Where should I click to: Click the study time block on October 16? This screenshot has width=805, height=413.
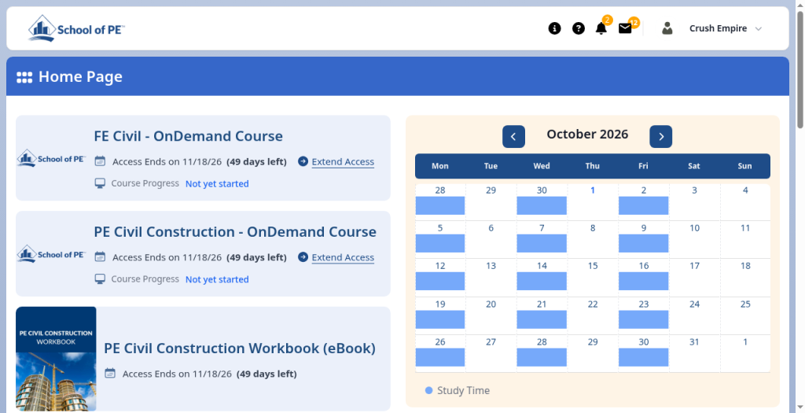point(643,282)
